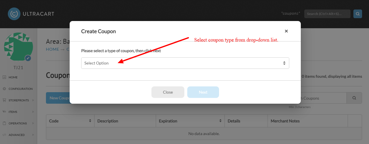Screen dimensions: 369x144
Task: Click the Advanced code icon in the sidebar
Action: tap(4, 135)
